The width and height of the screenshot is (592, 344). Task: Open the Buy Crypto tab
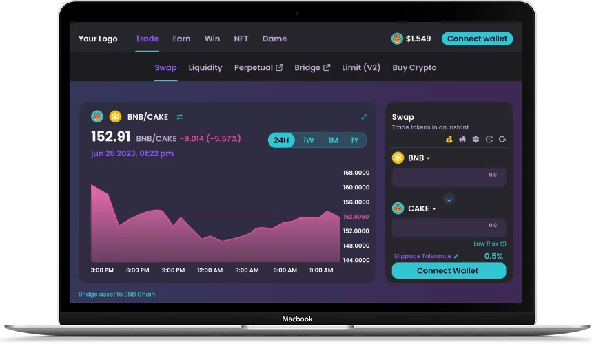click(x=414, y=68)
